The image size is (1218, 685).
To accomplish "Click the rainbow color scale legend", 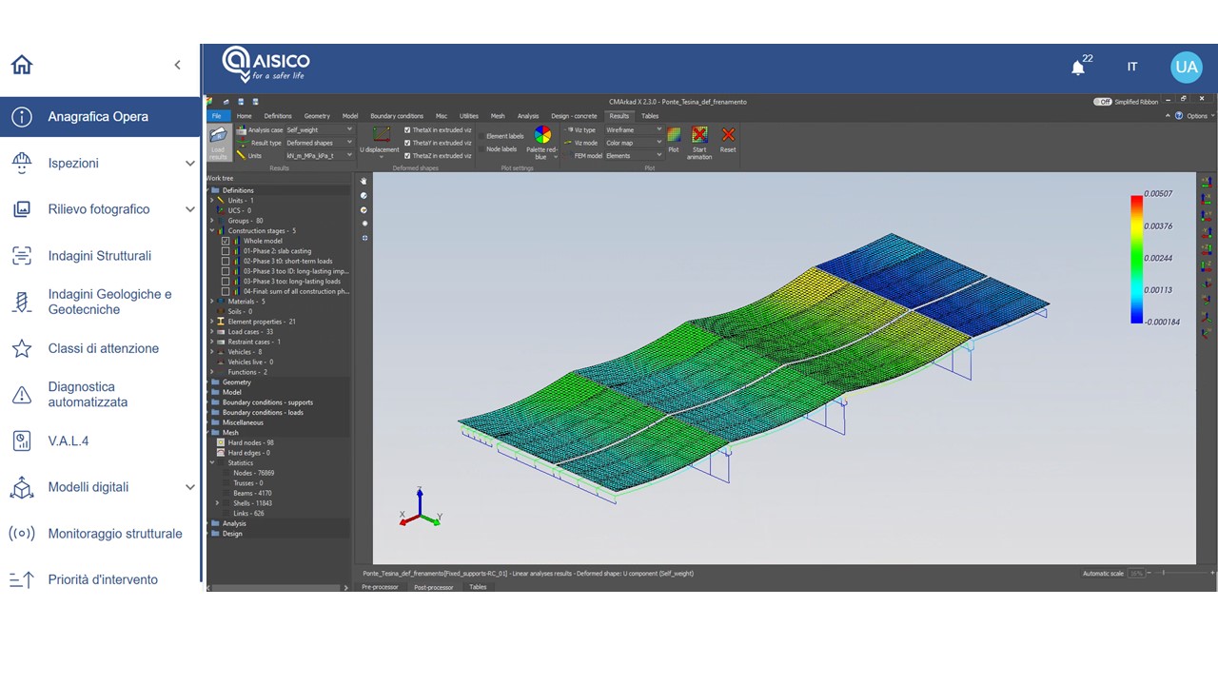I will tap(1136, 259).
